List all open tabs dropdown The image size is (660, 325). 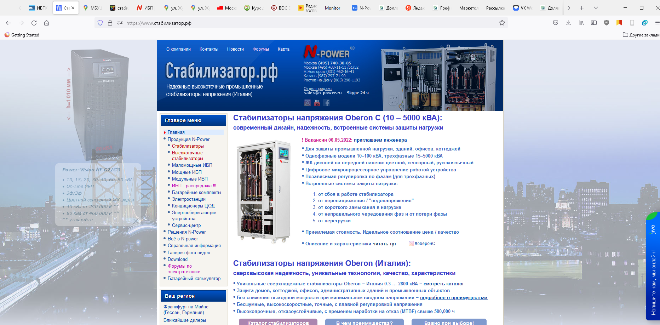(x=596, y=8)
